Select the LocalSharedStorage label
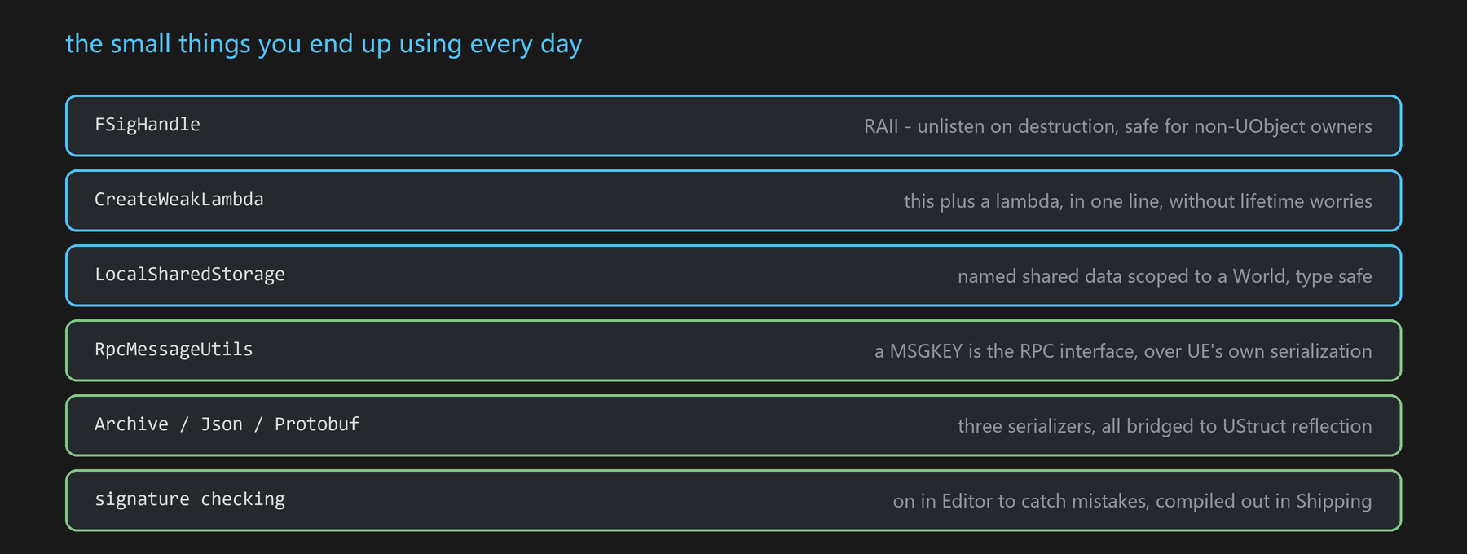This screenshot has width=1467, height=554. [x=190, y=275]
